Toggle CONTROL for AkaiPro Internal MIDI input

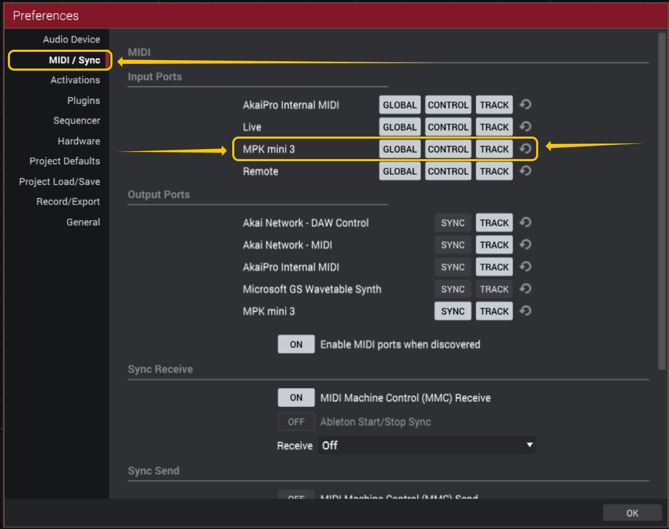click(x=448, y=105)
